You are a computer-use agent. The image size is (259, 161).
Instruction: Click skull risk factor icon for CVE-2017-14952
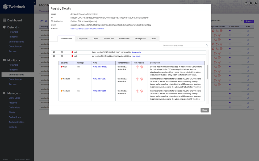coord(142,67)
